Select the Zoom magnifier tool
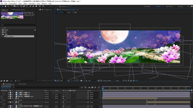The width and height of the screenshot is (193, 108). pos(8,6)
